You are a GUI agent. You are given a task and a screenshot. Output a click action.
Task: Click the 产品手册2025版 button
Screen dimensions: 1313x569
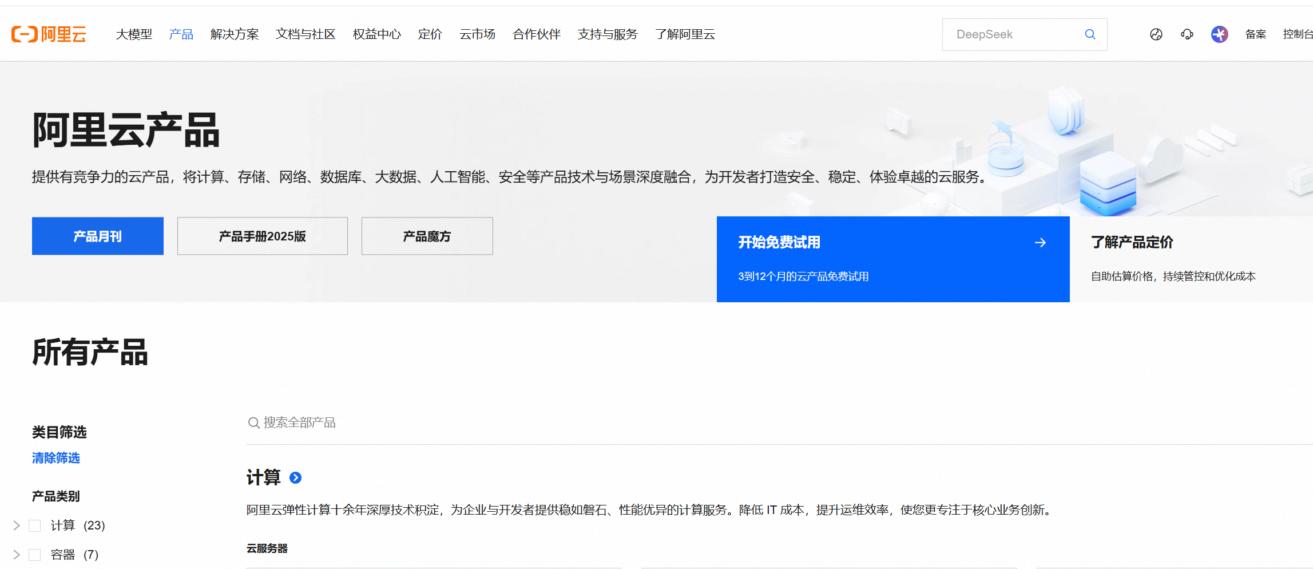(262, 236)
